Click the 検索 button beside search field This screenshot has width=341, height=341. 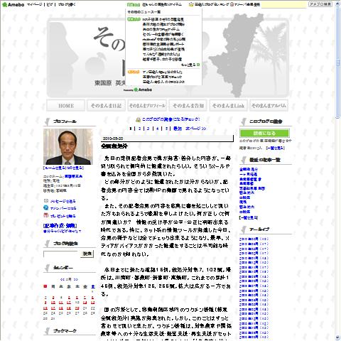coord(87,254)
